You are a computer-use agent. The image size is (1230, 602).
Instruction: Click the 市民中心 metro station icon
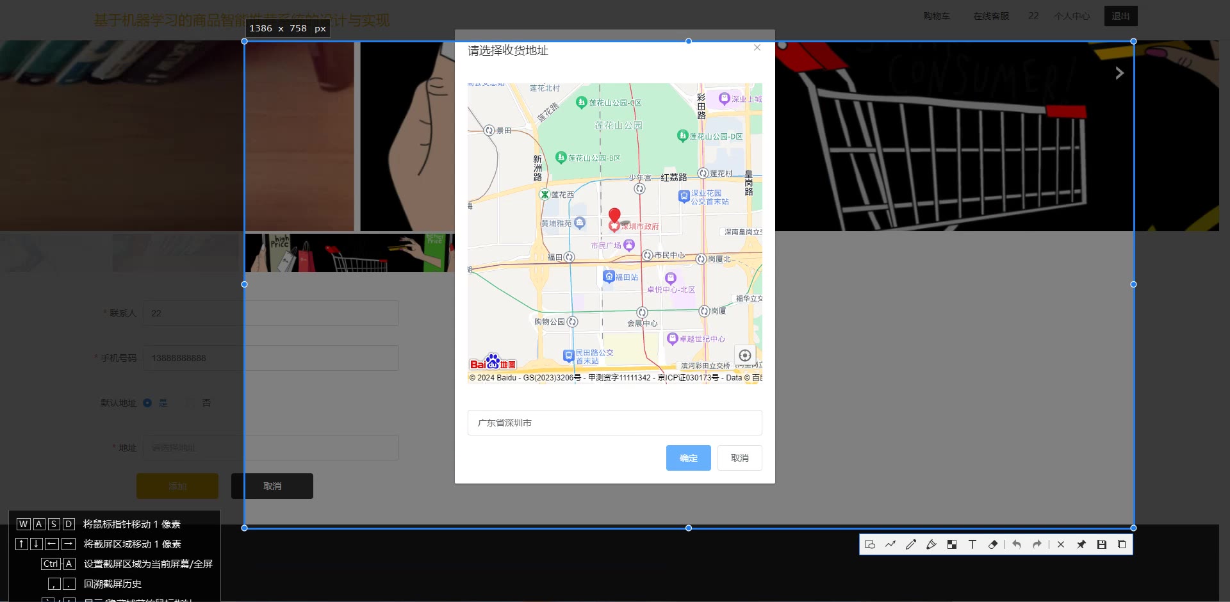648,255
